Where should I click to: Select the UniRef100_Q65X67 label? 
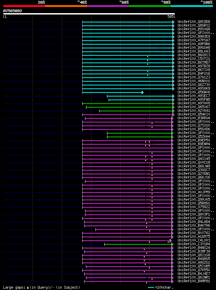click(194, 107)
